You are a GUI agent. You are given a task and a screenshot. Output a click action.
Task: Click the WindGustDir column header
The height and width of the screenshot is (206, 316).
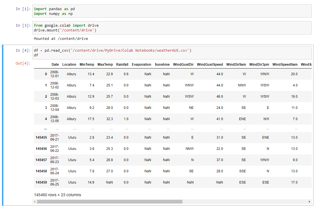(x=183, y=65)
